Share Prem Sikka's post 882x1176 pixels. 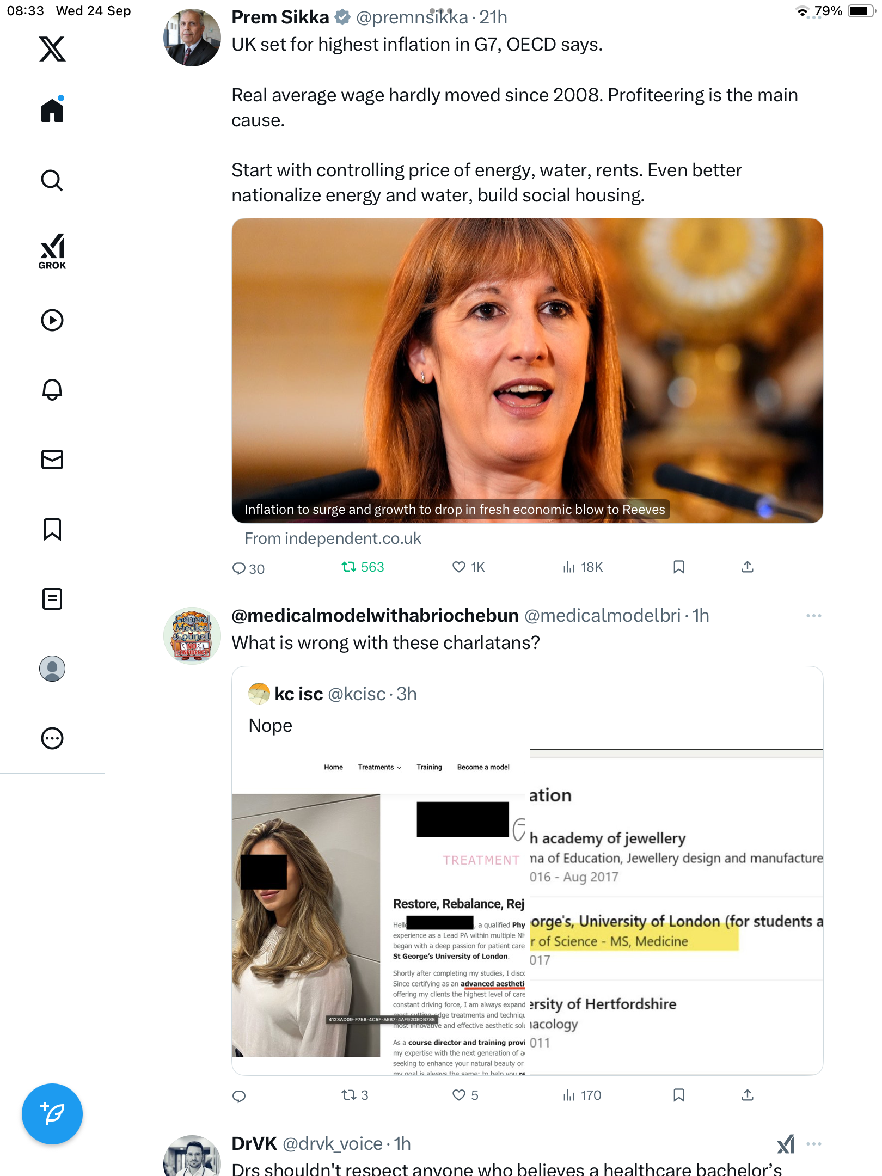coord(748,567)
